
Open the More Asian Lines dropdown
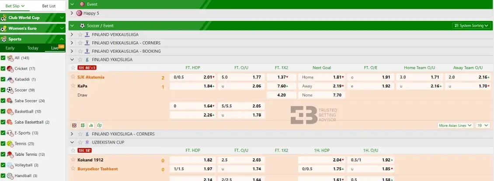point(455,125)
